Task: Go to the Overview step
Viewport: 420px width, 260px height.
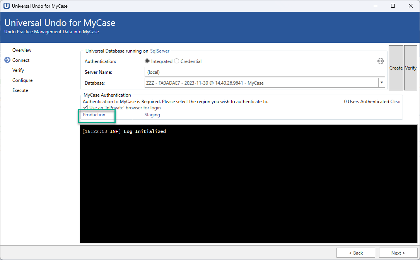Action: [22, 50]
